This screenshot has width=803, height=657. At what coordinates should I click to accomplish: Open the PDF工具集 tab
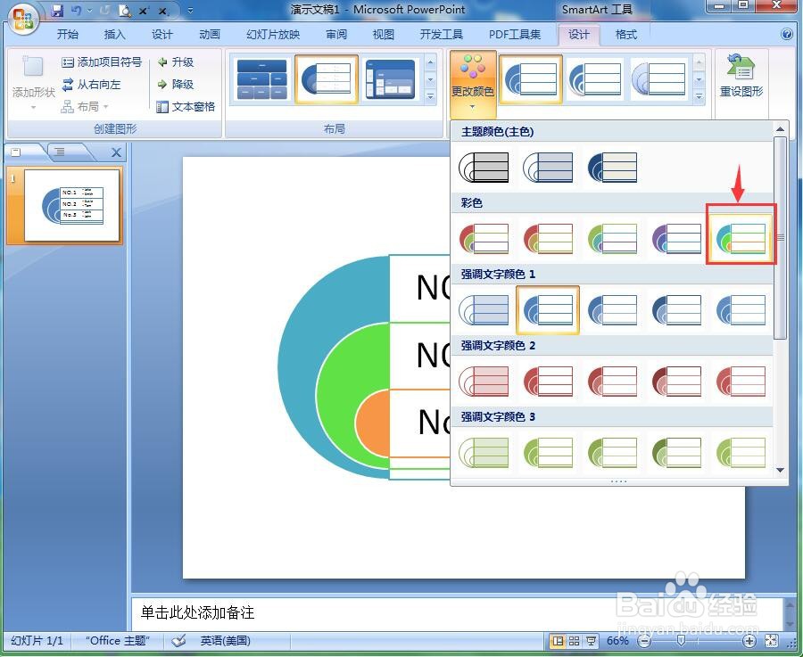click(514, 34)
